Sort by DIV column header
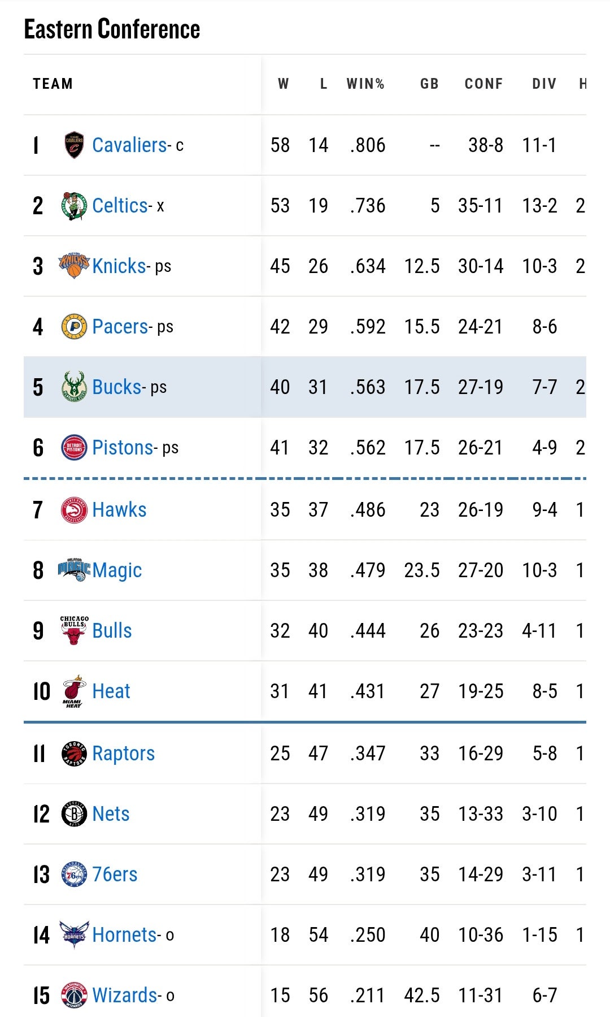The height and width of the screenshot is (1017, 610). point(544,84)
